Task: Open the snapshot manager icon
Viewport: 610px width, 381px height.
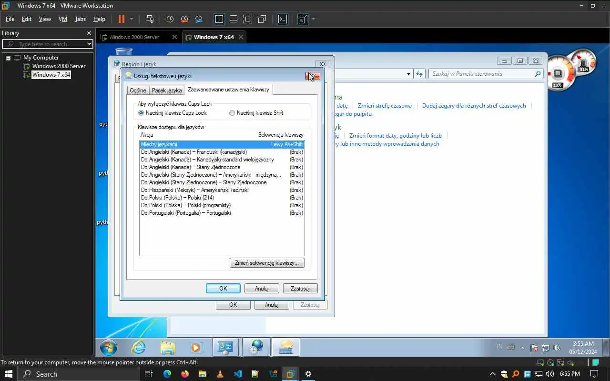Action: point(199,19)
